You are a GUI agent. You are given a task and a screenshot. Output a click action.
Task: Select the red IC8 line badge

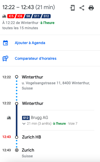[20, 16]
